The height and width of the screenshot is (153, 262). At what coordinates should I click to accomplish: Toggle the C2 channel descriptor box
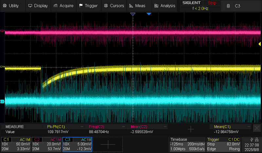pyautogui.click(x=47, y=144)
